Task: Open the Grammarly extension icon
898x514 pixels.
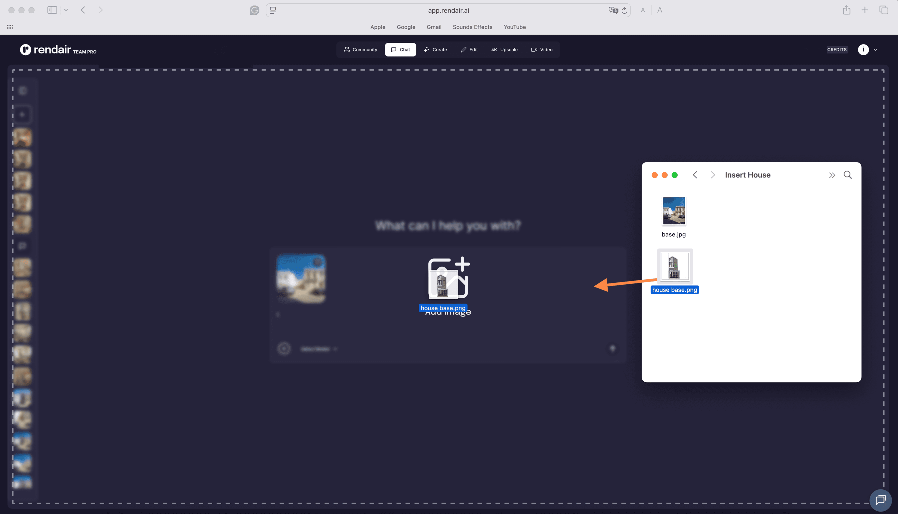Action: pos(254,10)
